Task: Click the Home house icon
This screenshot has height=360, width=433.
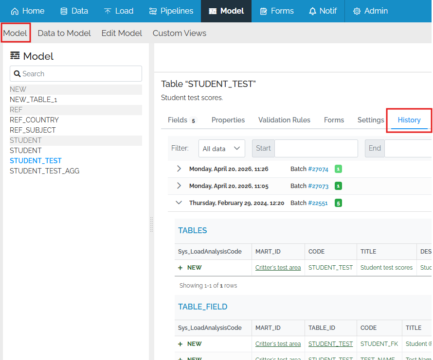Action: [15, 11]
